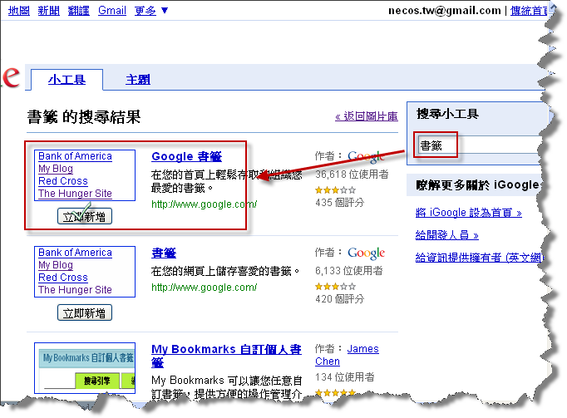Click the text 420 個評分
Viewport: 567px width, 418px height.
339,299
